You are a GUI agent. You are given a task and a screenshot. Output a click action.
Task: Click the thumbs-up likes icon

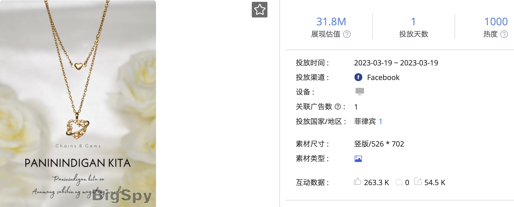pos(358,181)
